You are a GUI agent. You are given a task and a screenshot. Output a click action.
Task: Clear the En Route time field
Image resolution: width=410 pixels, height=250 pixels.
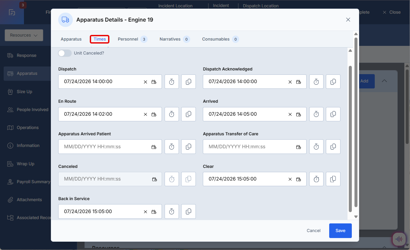coord(145,114)
